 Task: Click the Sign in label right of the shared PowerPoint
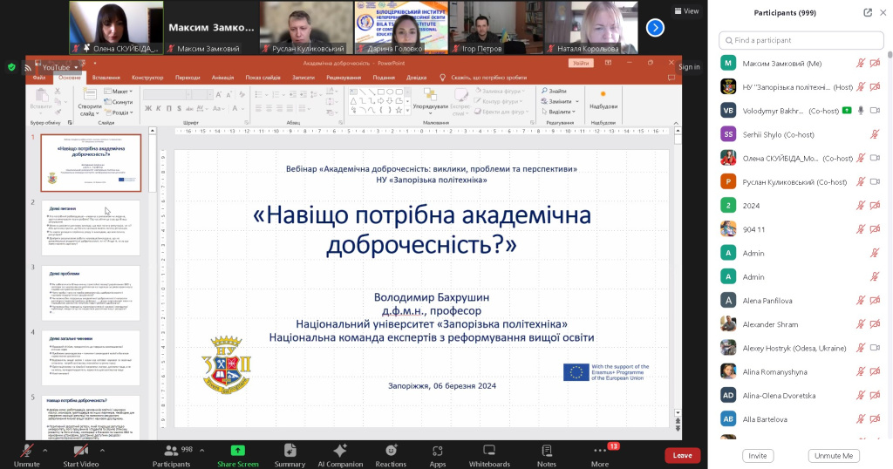click(689, 67)
